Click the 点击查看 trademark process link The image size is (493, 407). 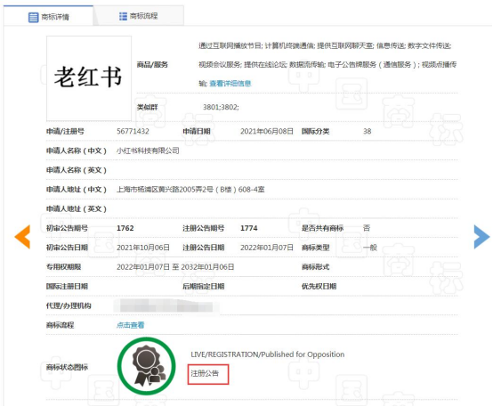click(131, 325)
